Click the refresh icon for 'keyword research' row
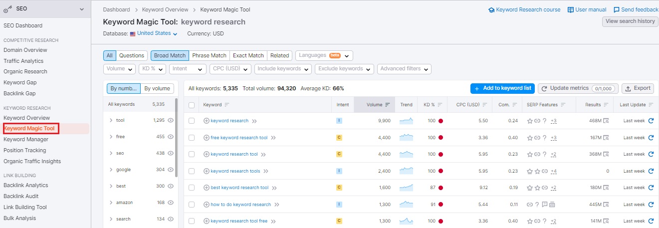Screen dimensions: 659x228 [651, 121]
